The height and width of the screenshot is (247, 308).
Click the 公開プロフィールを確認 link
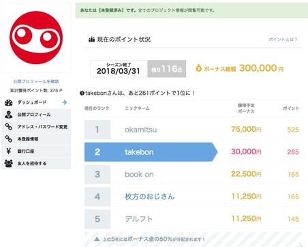[36, 81]
